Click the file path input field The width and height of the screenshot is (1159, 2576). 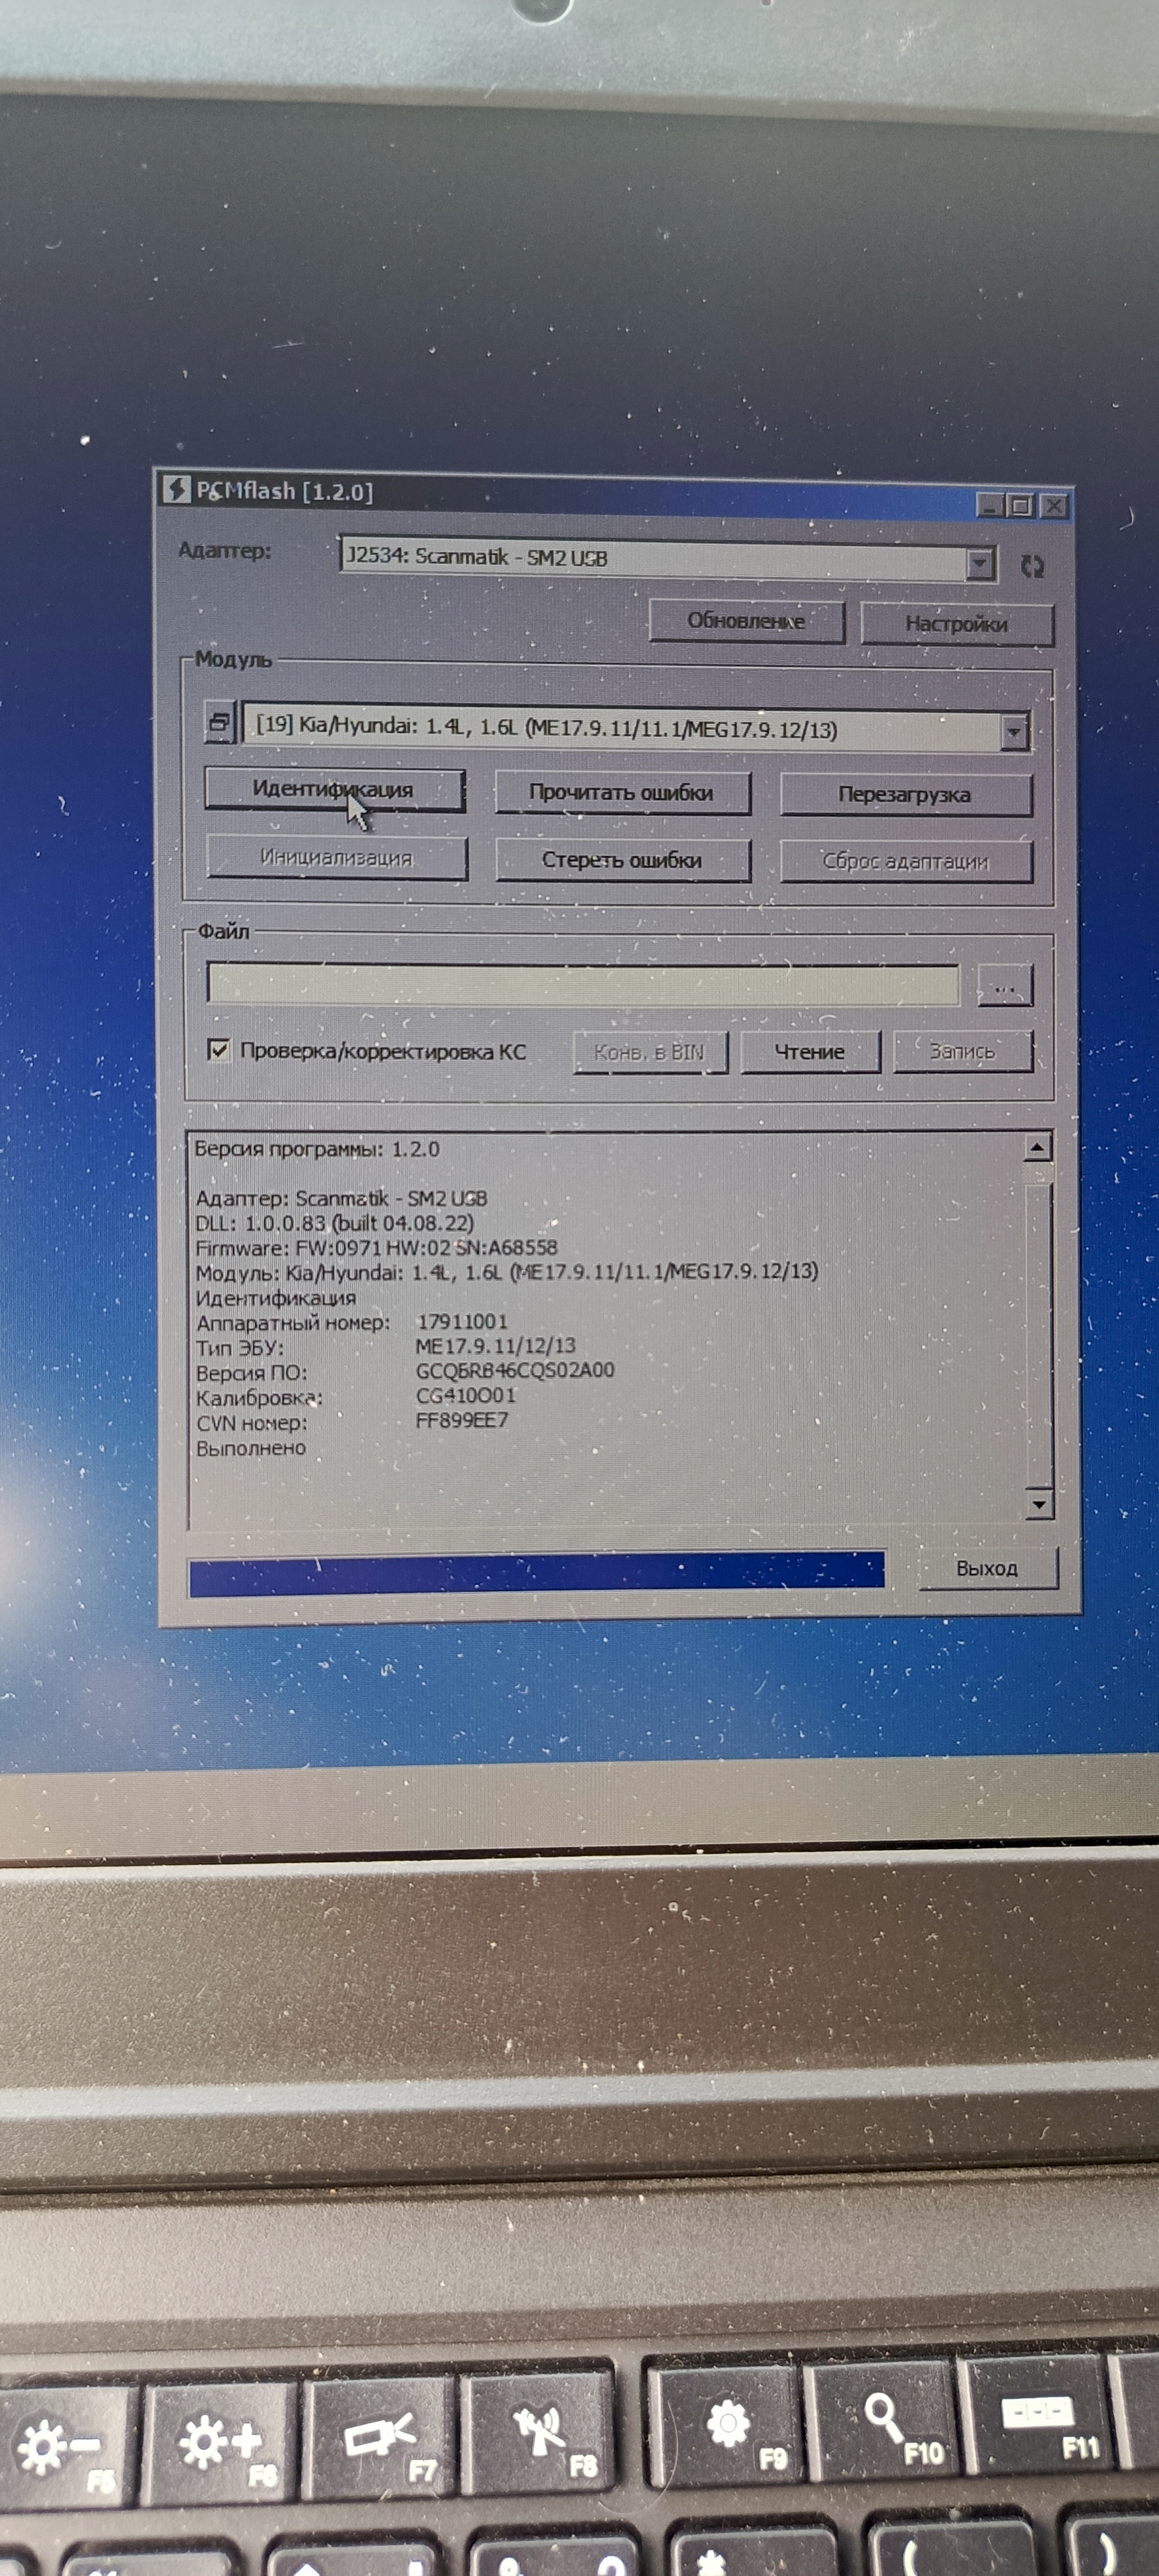coord(582,984)
